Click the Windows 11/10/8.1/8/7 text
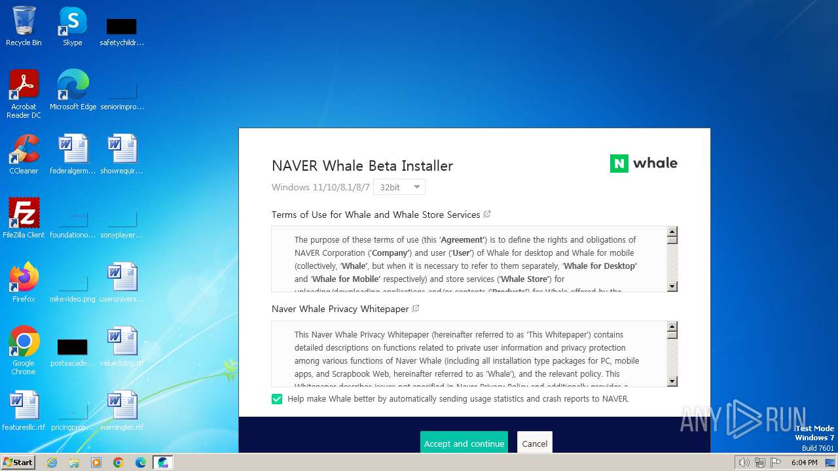 click(321, 187)
